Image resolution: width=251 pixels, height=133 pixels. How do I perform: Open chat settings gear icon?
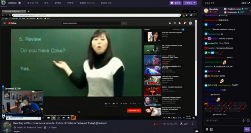click(x=207, y=129)
